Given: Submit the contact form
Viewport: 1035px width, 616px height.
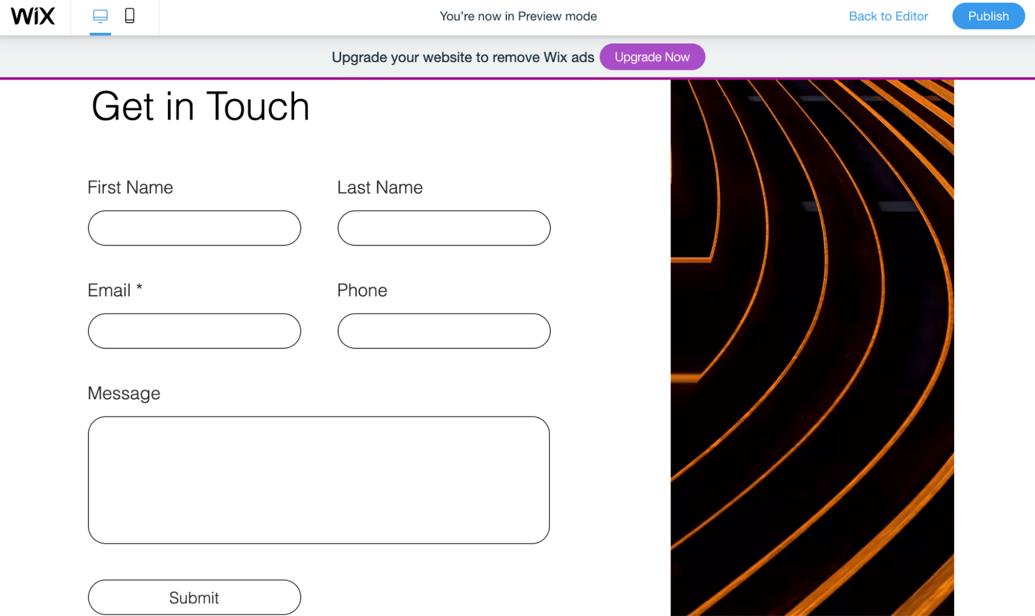Looking at the screenshot, I should [x=194, y=597].
